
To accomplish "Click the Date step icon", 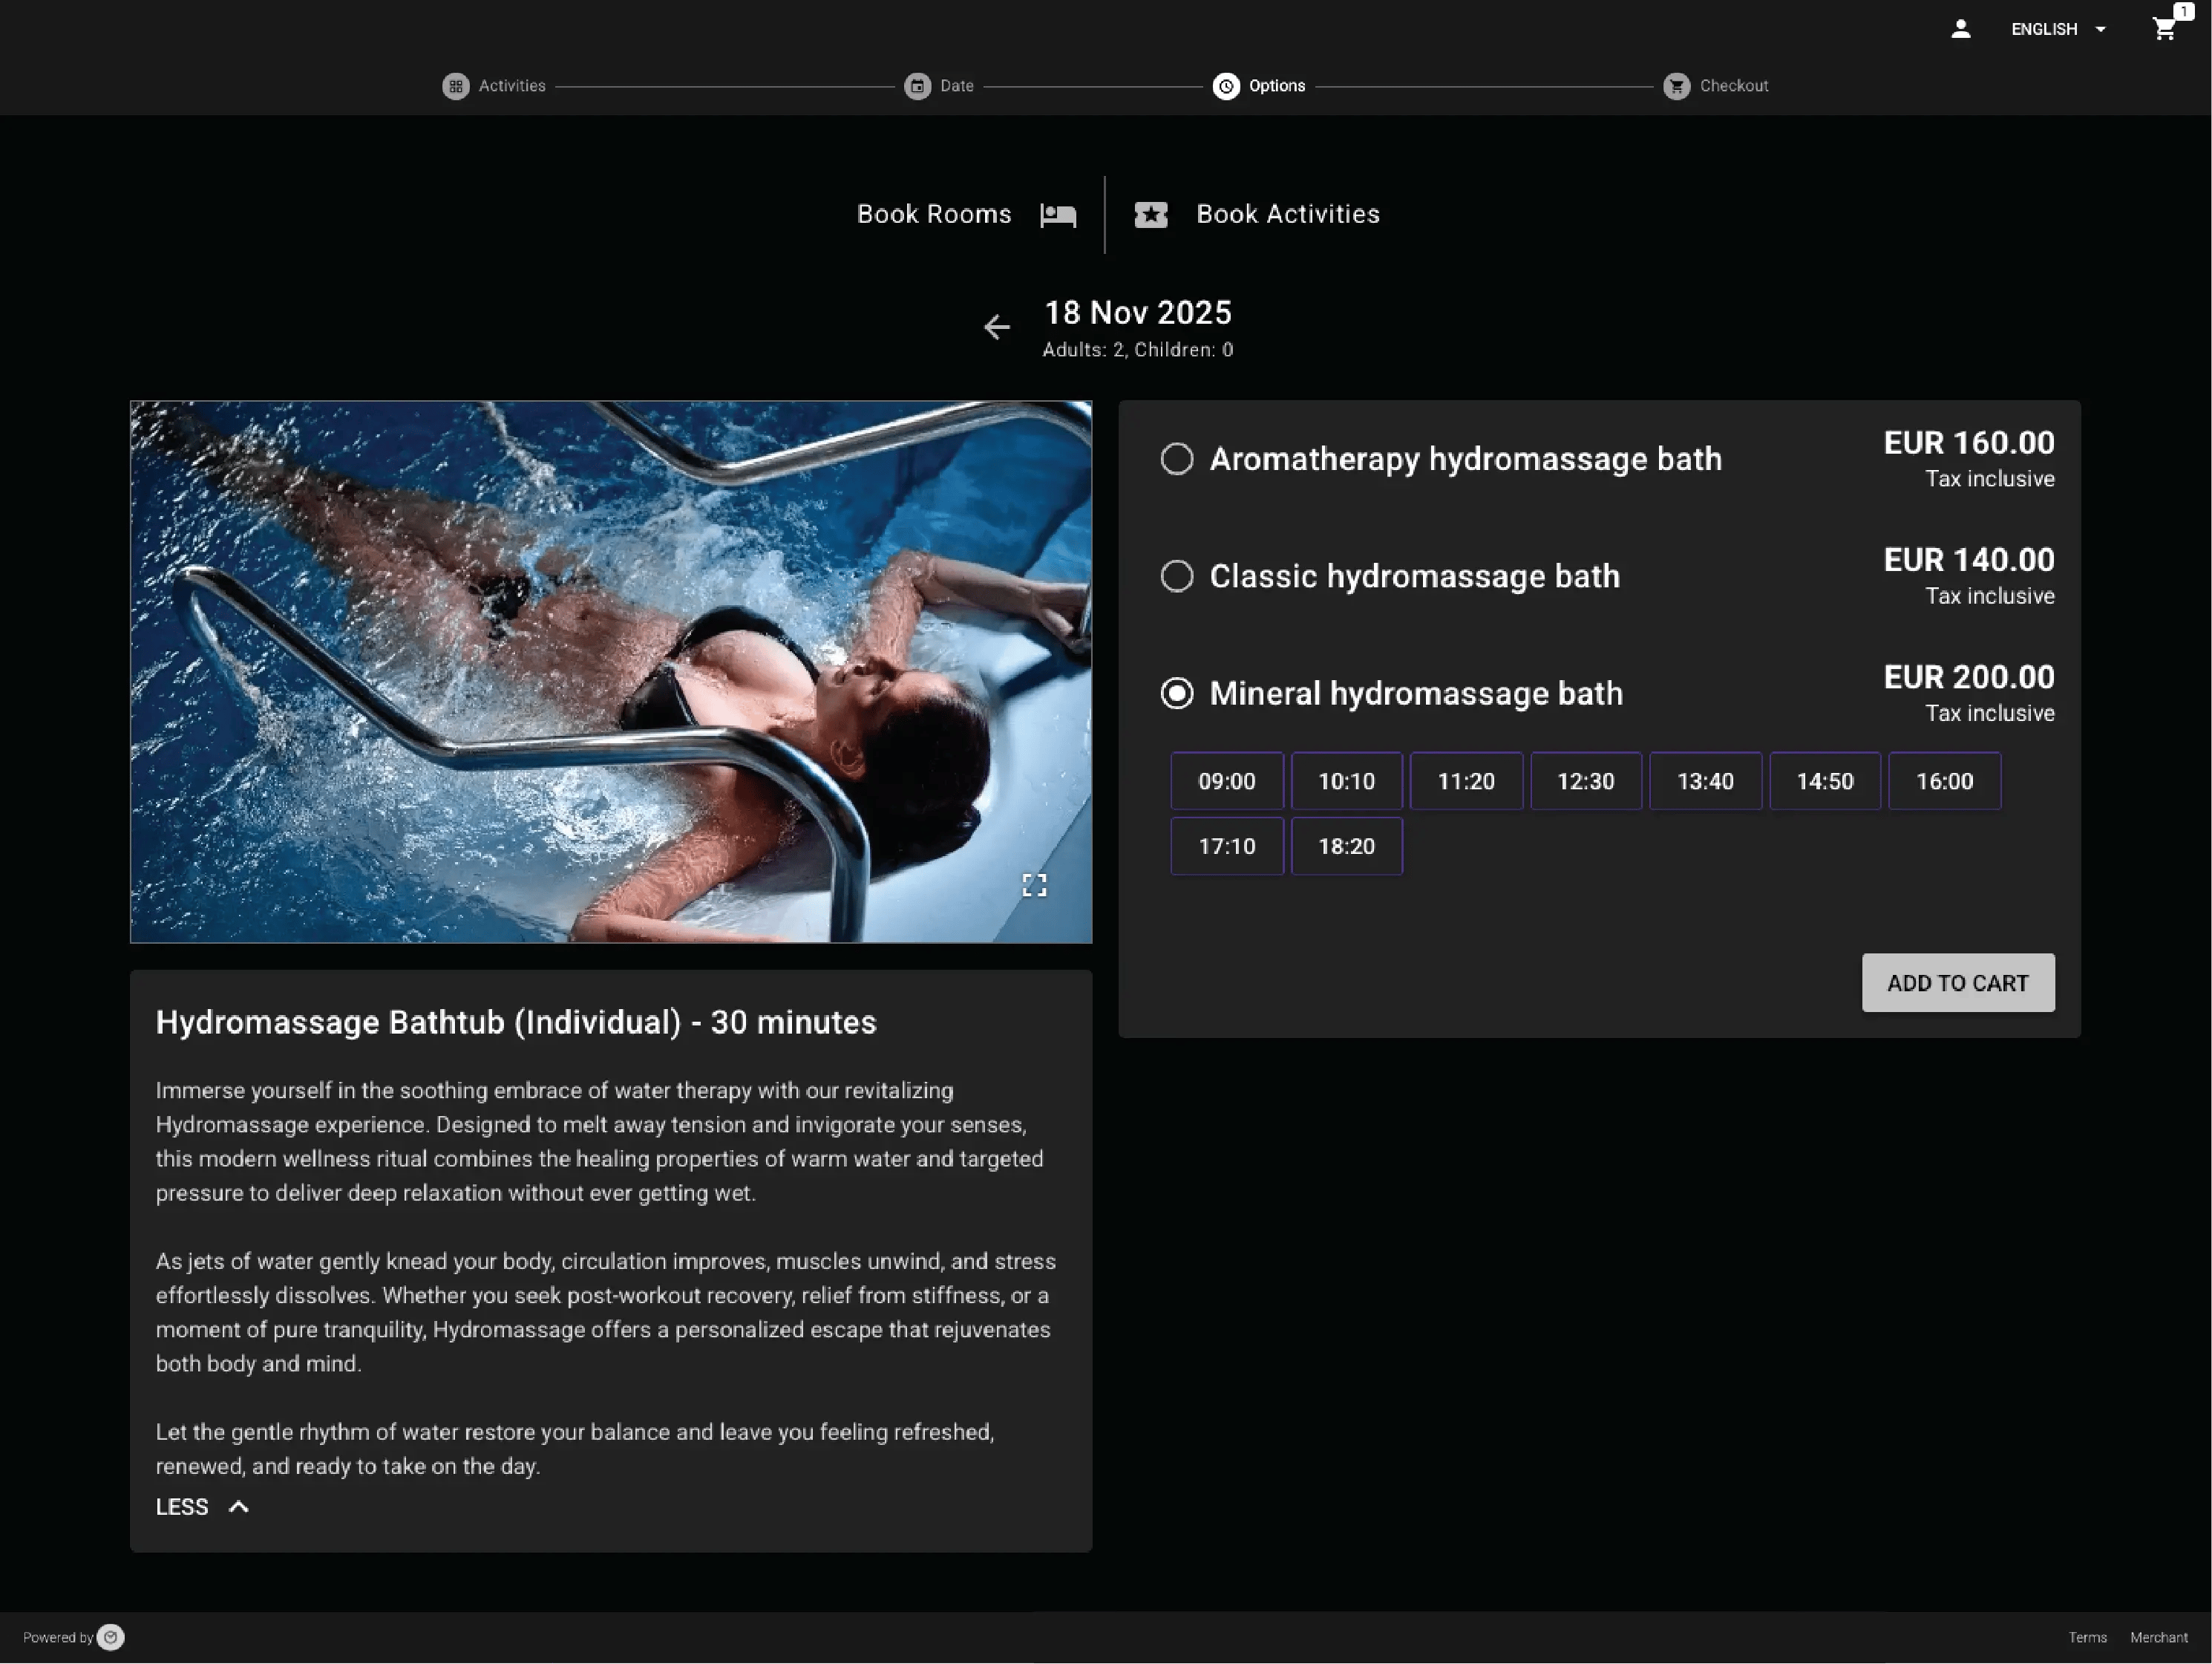I will 917,86.
